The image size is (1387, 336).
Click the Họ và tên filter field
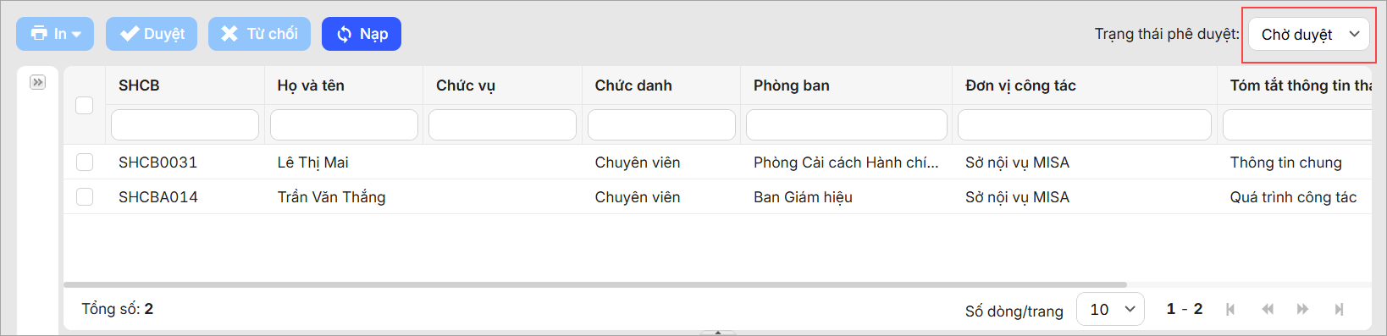pyautogui.click(x=344, y=124)
